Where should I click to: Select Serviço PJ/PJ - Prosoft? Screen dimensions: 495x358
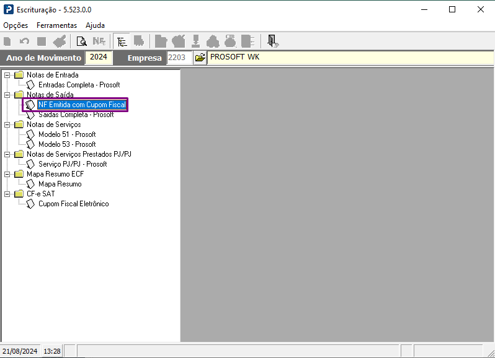(x=73, y=164)
